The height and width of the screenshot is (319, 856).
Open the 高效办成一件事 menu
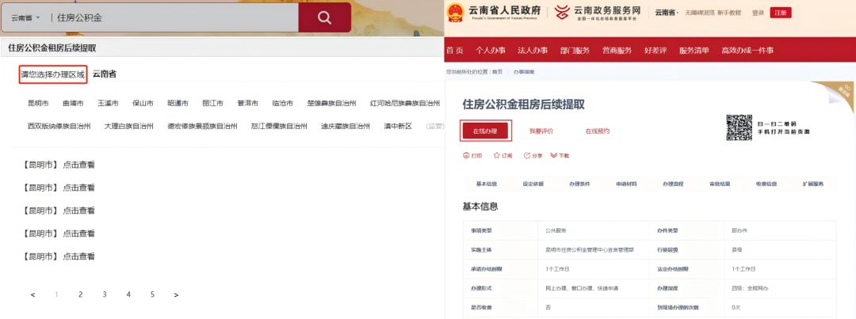[x=747, y=51]
